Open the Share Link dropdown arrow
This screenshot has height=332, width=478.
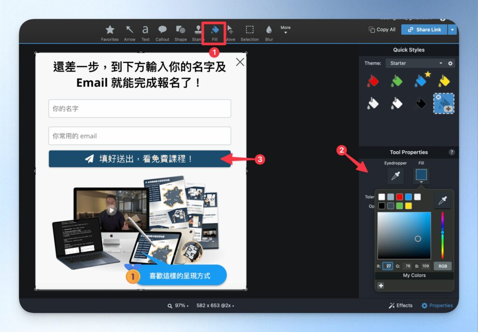coord(452,29)
